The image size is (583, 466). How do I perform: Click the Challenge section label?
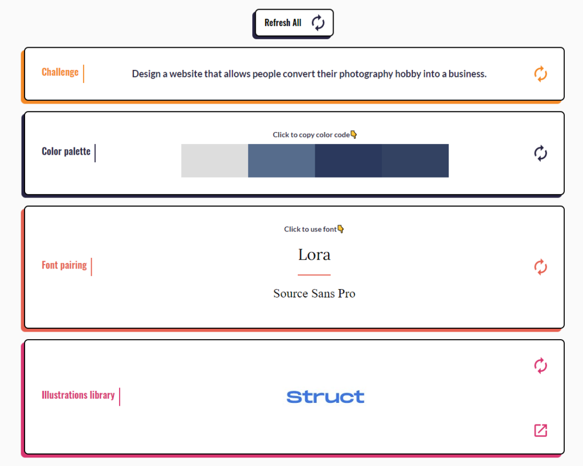click(x=60, y=72)
